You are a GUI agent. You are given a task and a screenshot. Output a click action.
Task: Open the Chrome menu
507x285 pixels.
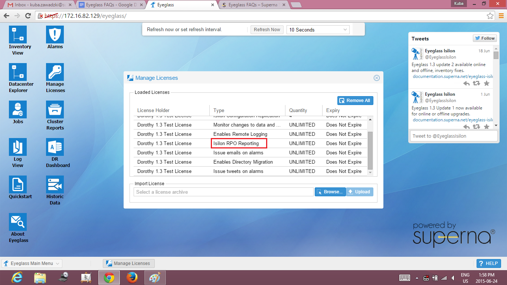click(x=501, y=16)
